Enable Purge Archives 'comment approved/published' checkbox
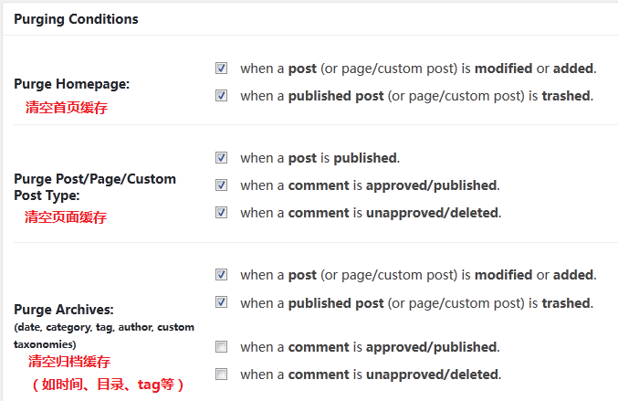The image size is (618, 401). 222,347
